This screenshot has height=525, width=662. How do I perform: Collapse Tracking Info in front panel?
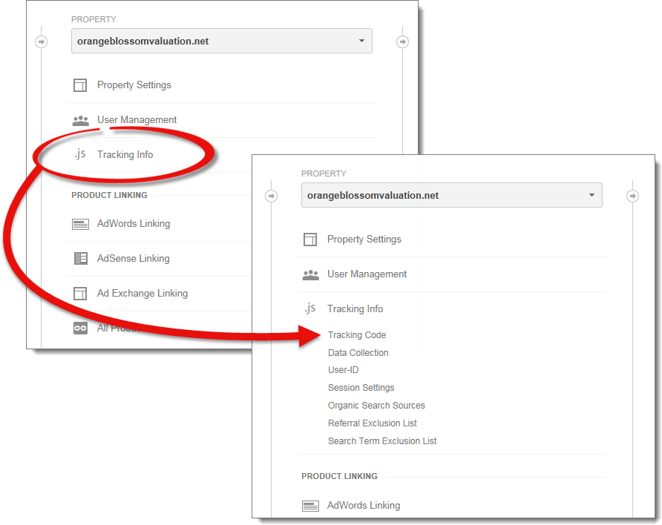[x=355, y=308]
